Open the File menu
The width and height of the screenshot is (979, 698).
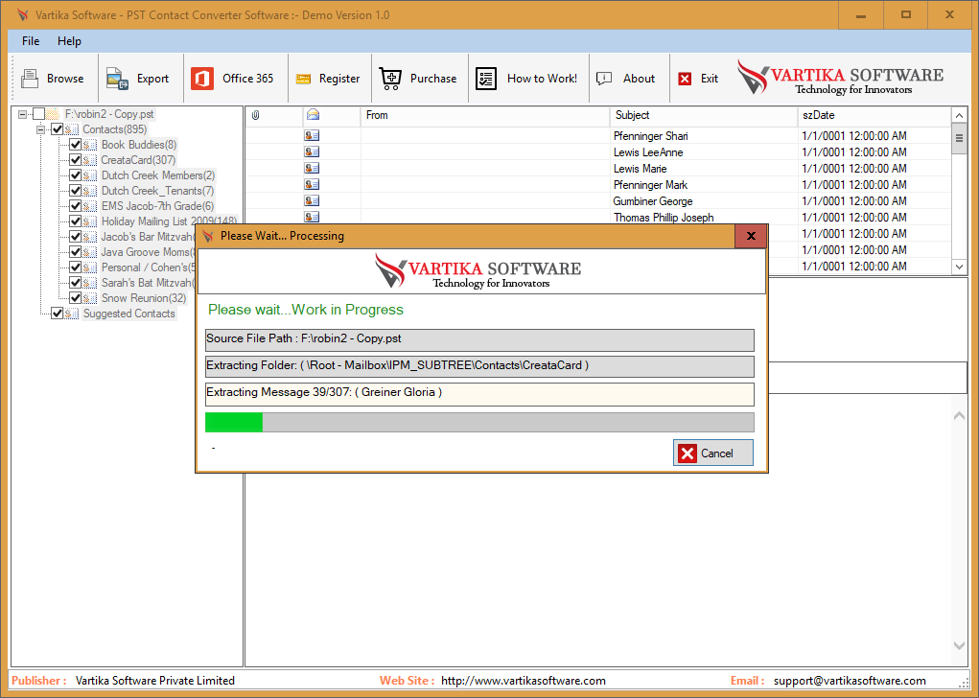pos(31,41)
